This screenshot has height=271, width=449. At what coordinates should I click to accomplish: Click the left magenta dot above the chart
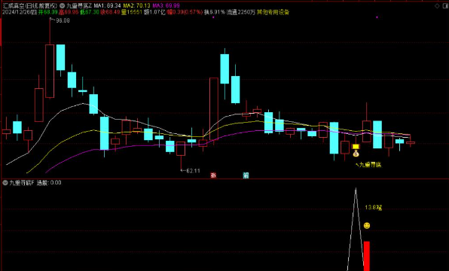coord(213,17)
